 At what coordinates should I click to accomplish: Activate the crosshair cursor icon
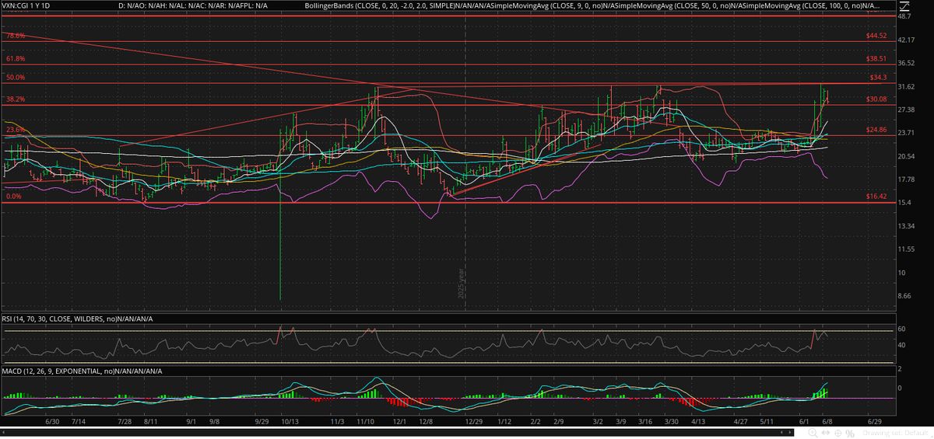pos(838,433)
